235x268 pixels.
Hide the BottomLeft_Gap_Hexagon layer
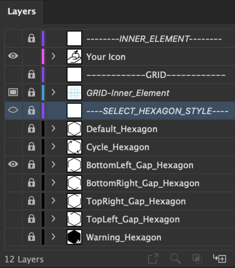click(13, 164)
